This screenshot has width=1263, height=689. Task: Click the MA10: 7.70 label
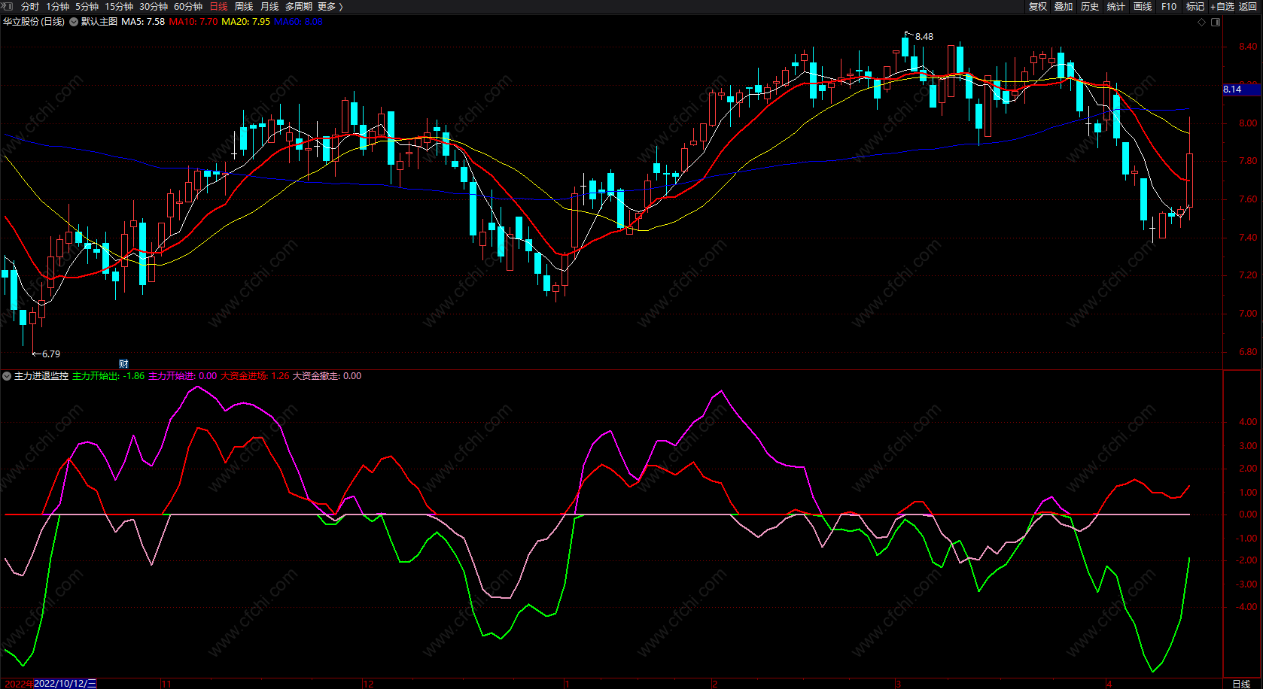pos(193,22)
